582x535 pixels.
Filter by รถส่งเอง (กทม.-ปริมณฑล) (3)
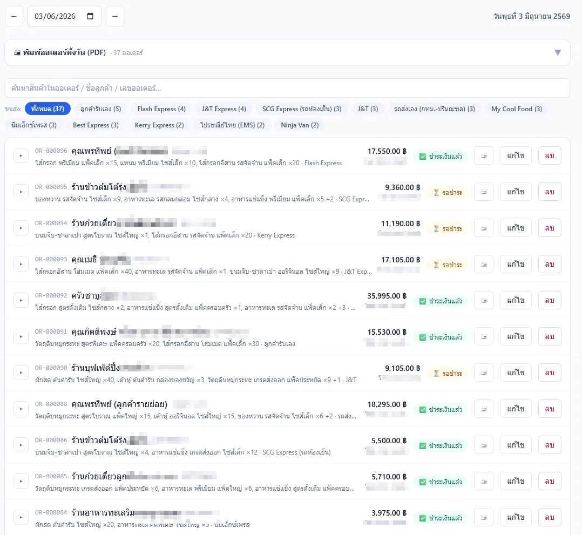tap(435, 109)
